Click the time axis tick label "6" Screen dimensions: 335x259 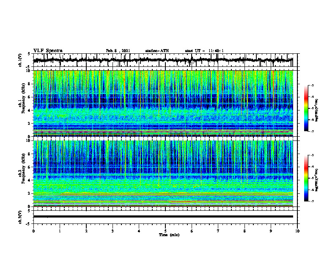[x=192, y=231]
